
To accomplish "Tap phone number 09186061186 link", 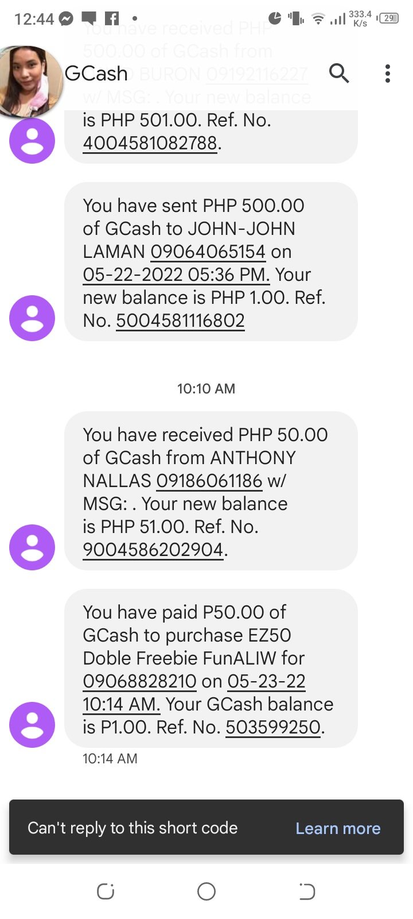I will 209,481.
